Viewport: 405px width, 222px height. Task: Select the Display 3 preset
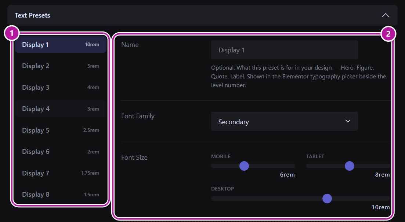[x=61, y=88]
